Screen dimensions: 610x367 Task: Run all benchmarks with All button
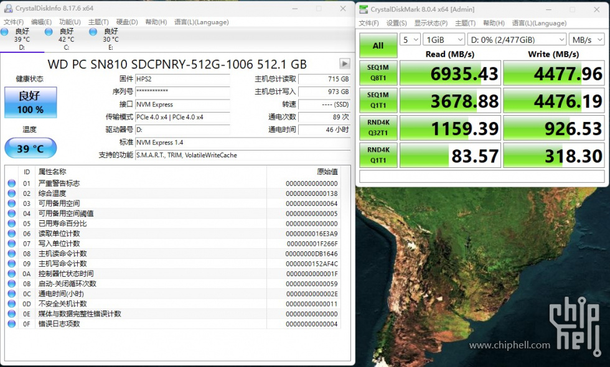click(378, 45)
